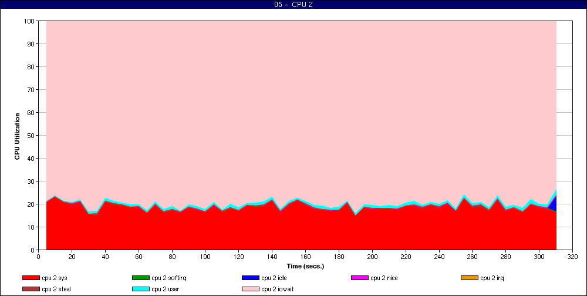The height and width of the screenshot is (296, 587).
Task: Select the 'cpu 2 sys' legend label
Action: pyautogui.click(x=55, y=278)
